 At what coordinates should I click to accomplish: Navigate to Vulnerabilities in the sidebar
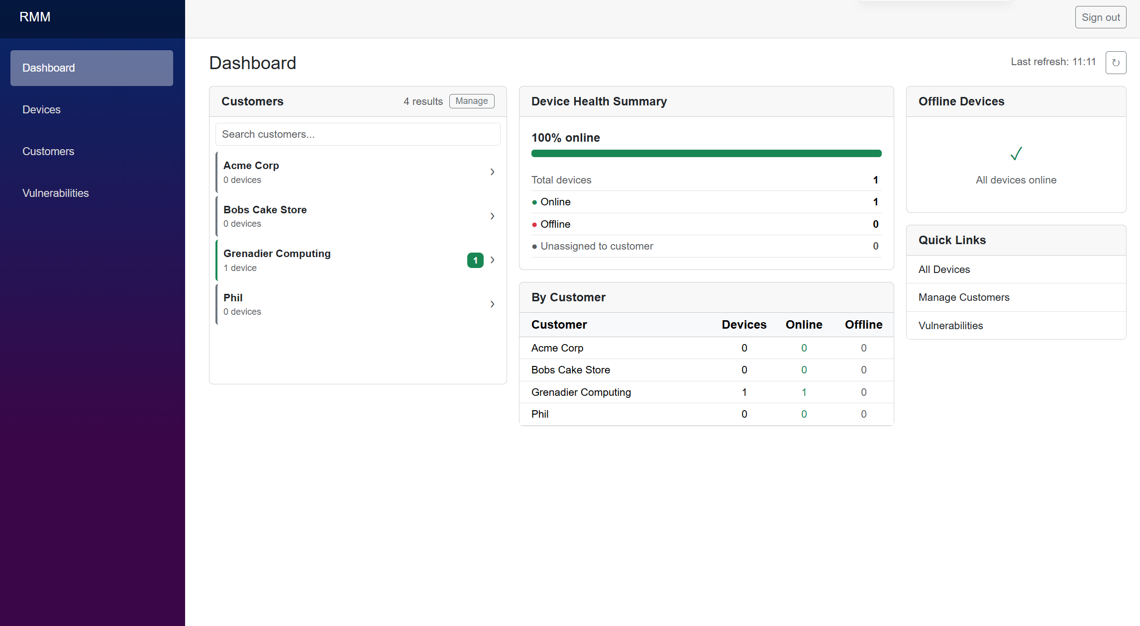(56, 193)
